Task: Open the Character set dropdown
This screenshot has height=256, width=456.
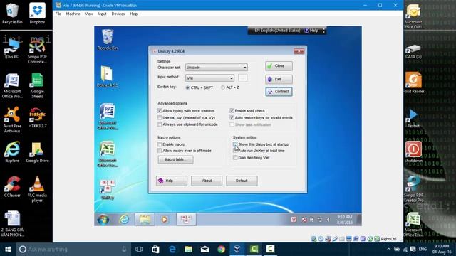Action: [217, 68]
